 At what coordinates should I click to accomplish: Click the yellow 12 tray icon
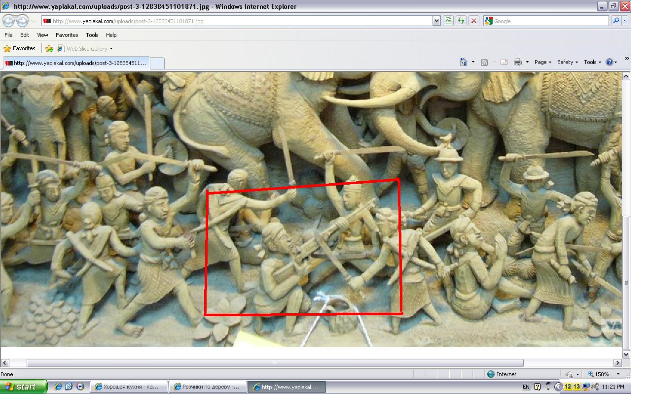[568, 387]
